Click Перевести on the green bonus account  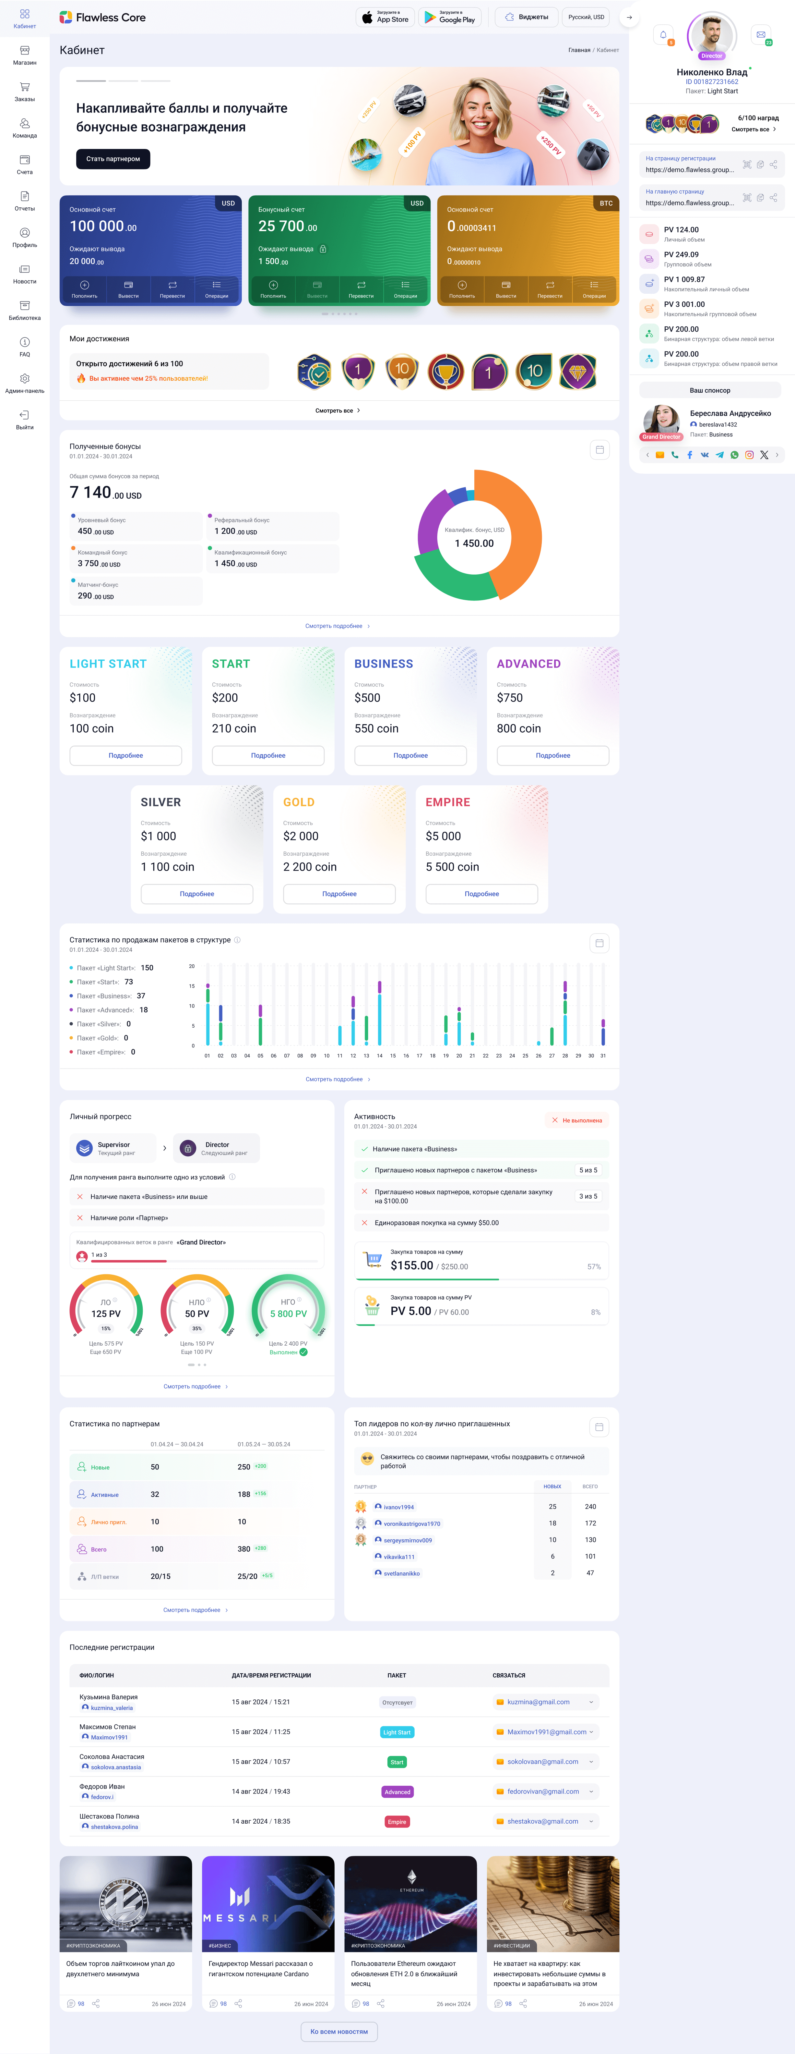(x=361, y=289)
